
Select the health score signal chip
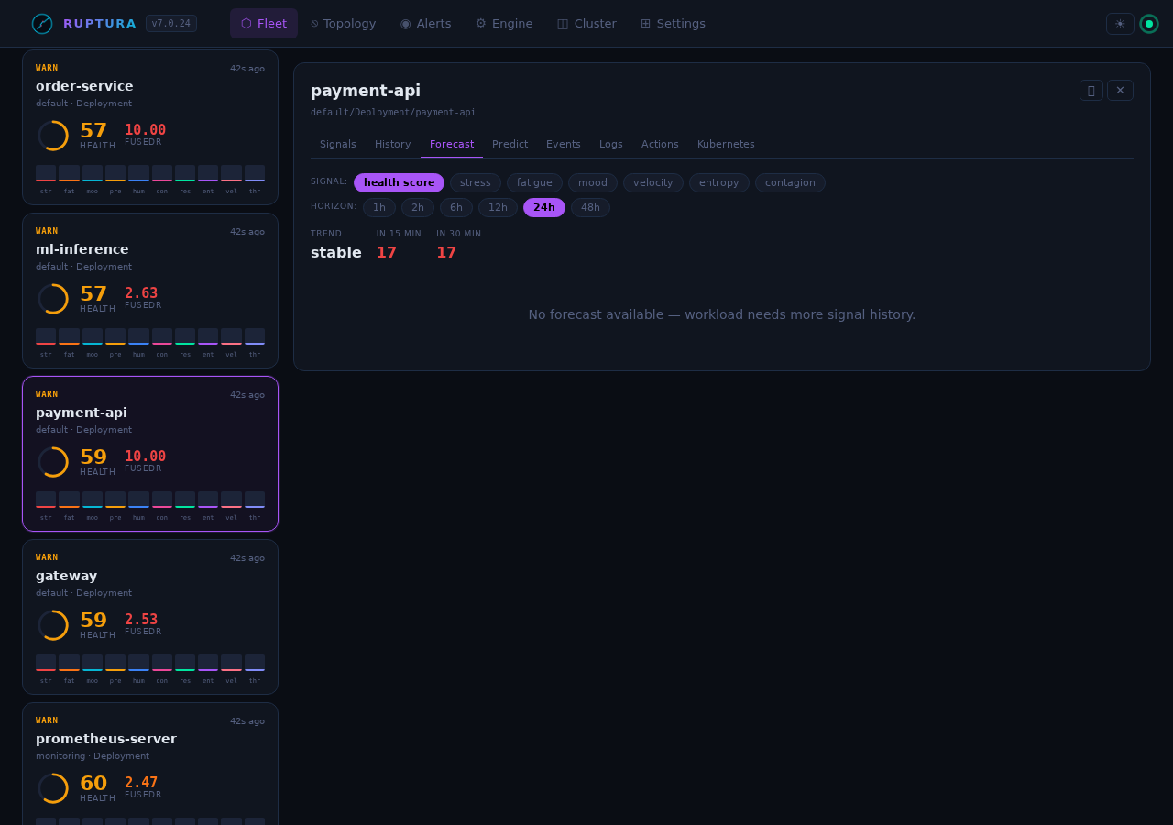pos(399,182)
